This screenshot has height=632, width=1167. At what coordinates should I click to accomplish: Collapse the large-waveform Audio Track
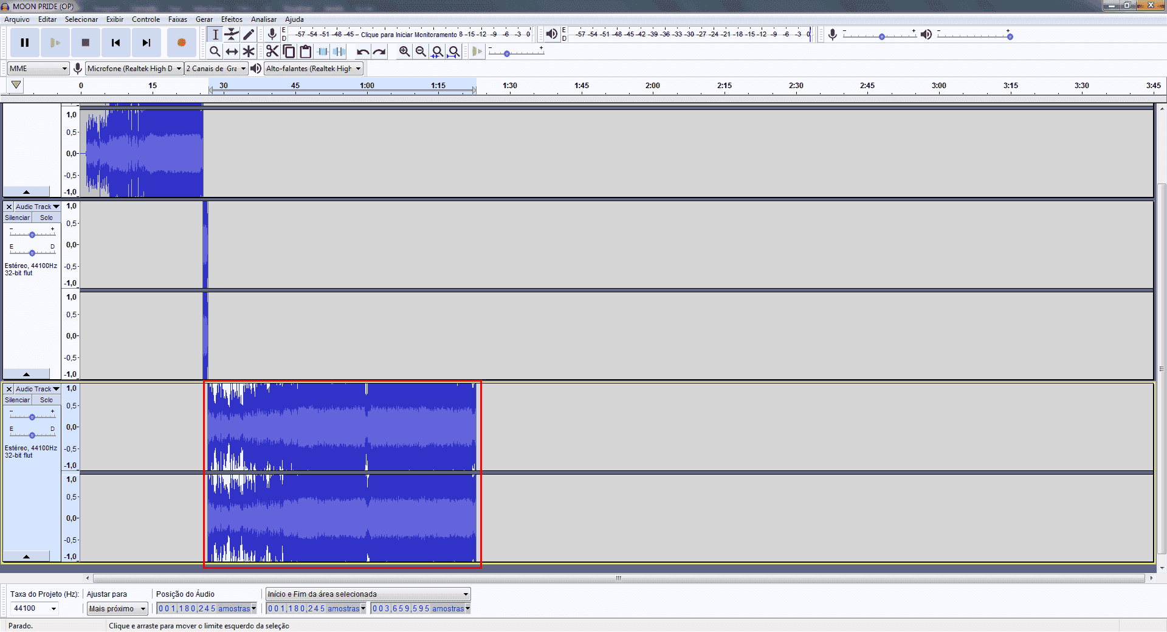(26, 556)
